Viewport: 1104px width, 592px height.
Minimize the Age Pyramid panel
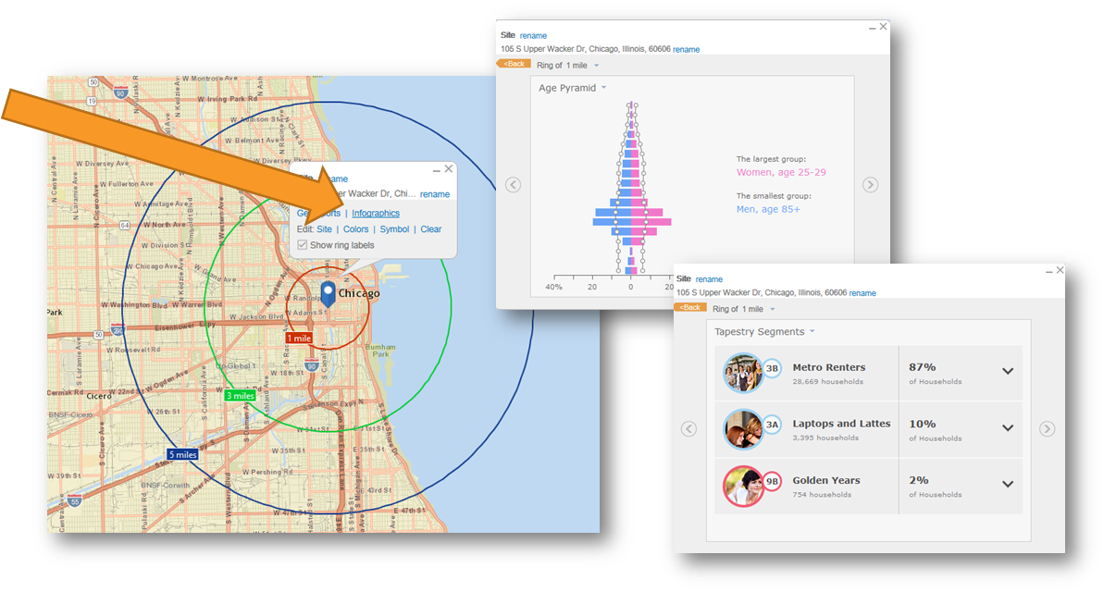873,28
